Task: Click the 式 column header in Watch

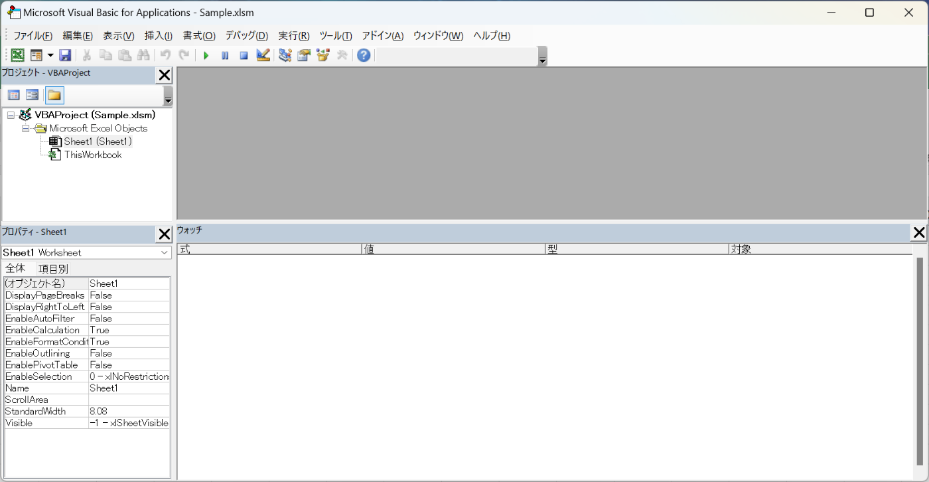Action: pos(269,249)
